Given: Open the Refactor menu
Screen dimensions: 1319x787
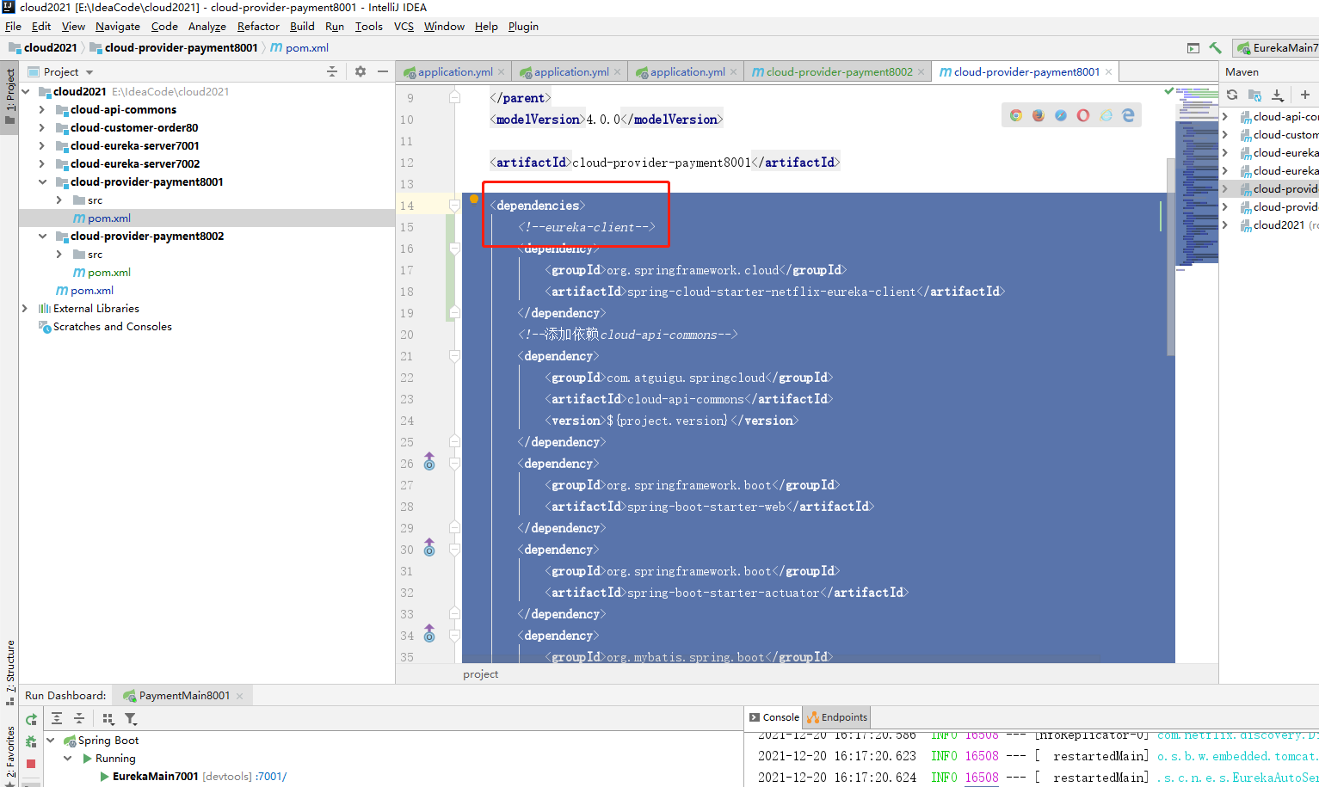Looking at the screenshot, I should [258, 27].
